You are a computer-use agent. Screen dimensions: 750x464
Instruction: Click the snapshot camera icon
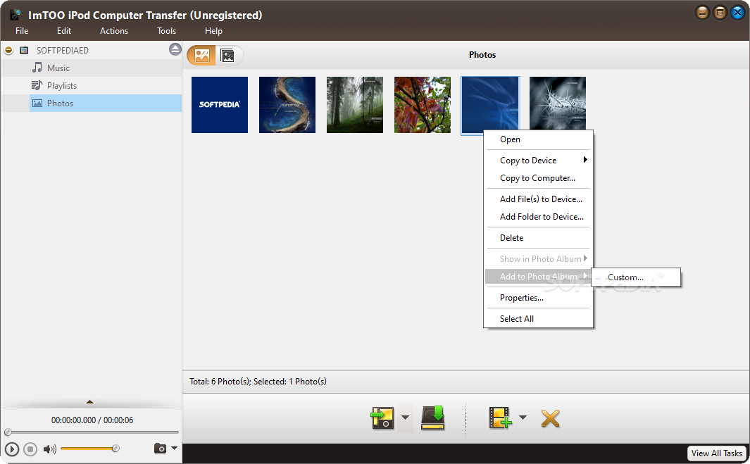tap(161, 449)
